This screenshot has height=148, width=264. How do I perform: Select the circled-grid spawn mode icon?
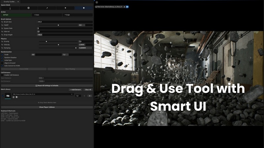[28, 8]
